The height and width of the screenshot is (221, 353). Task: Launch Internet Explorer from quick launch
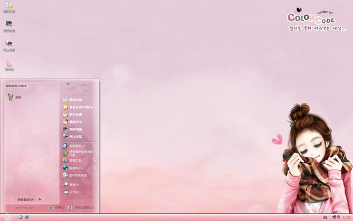tap(27, 217)
